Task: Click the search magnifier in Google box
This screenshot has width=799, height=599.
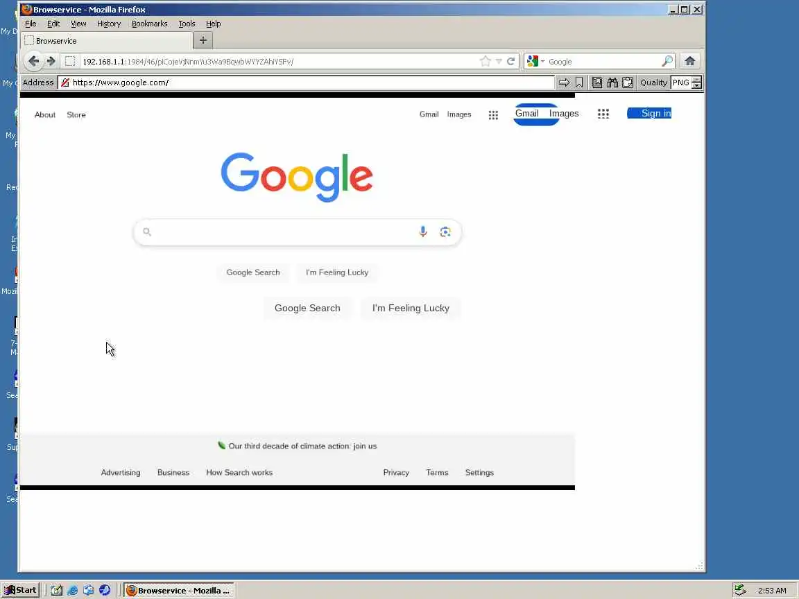Action: (147, 232)
